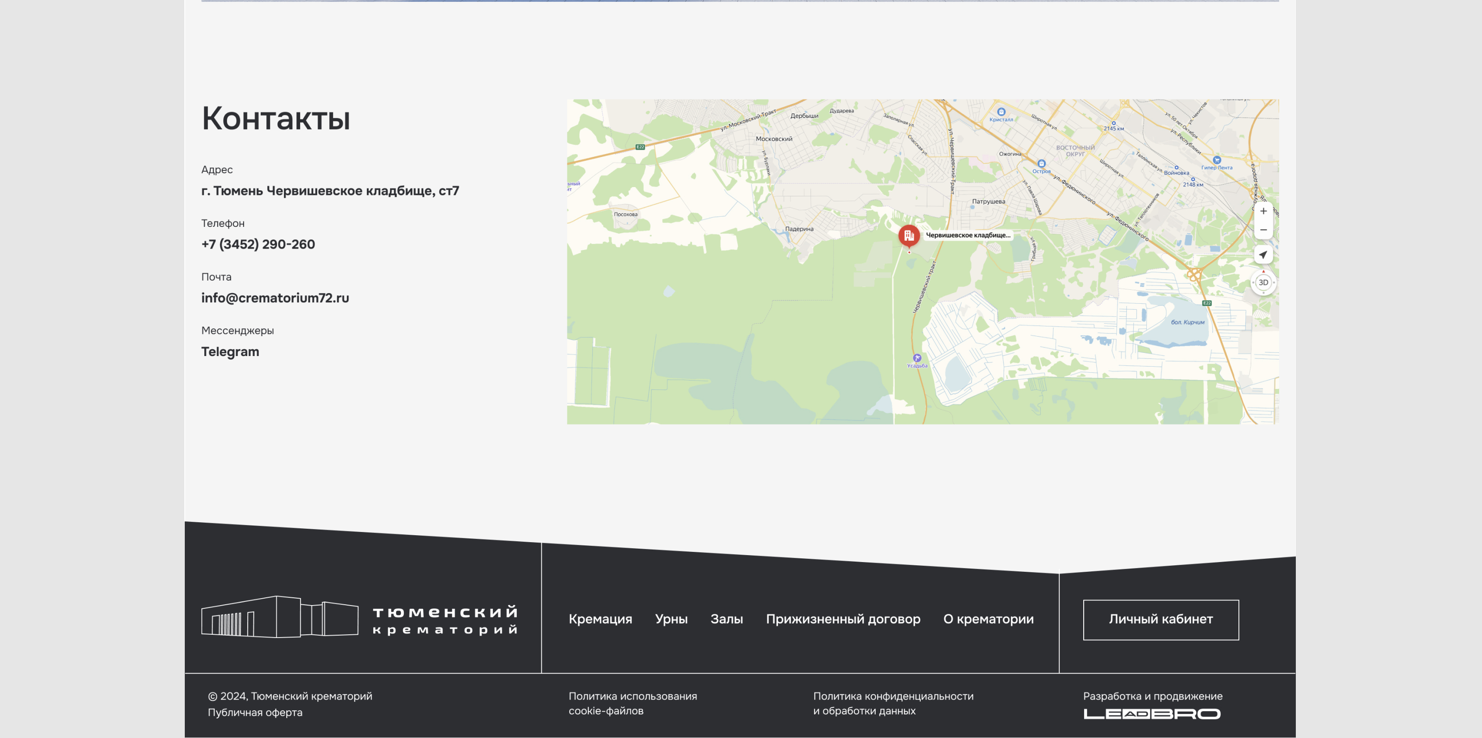Click the Кристалл marker on the map
1482x738 pixels.
click(1001, 112)
